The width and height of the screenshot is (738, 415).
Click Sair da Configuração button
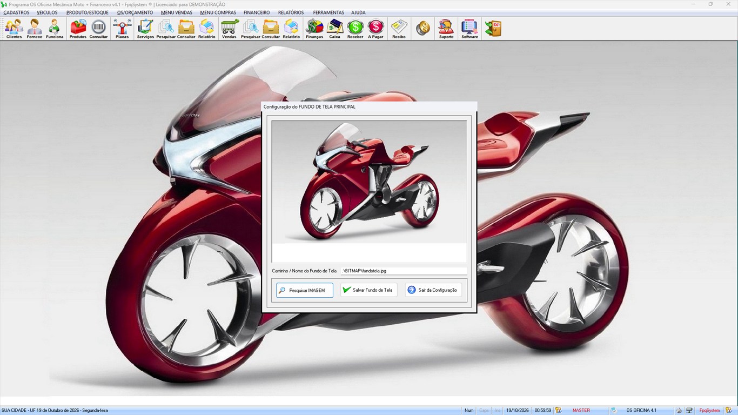433,290
